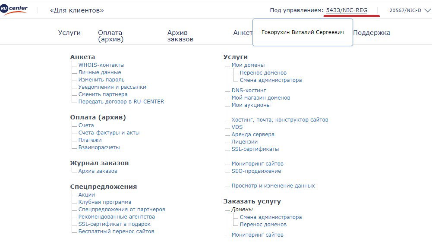Open Счета under Оплата (архив)
Viewport: 432px width, 247px height.
click(86, 125)
